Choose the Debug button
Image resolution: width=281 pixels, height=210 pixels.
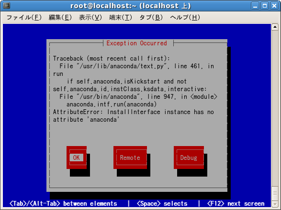coord(189,157)
